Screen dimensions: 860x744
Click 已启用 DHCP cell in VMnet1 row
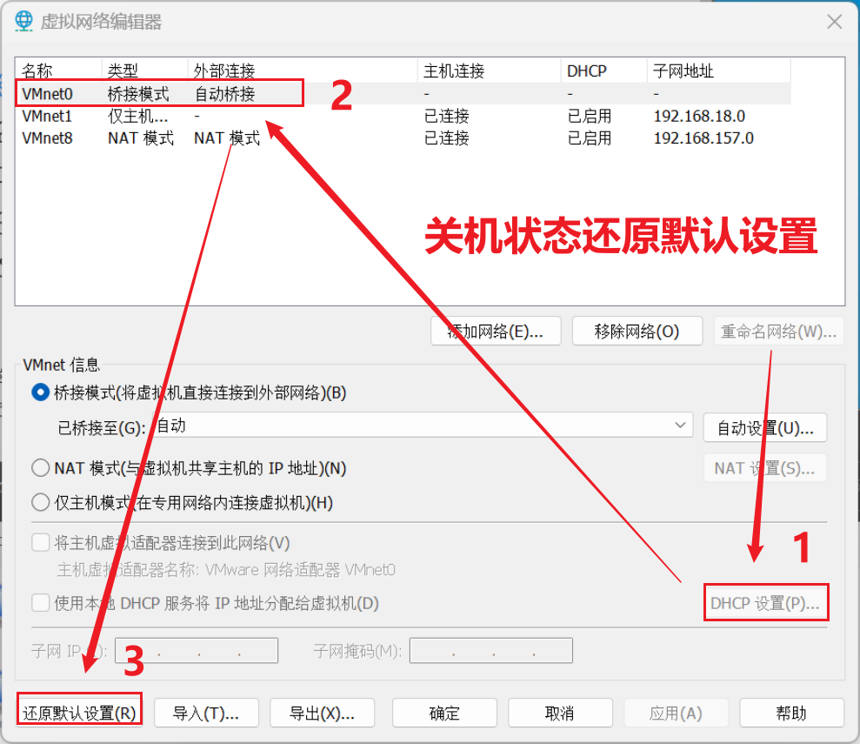589,116
